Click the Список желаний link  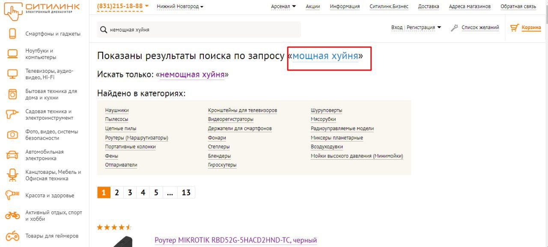[x=480, y=27]
